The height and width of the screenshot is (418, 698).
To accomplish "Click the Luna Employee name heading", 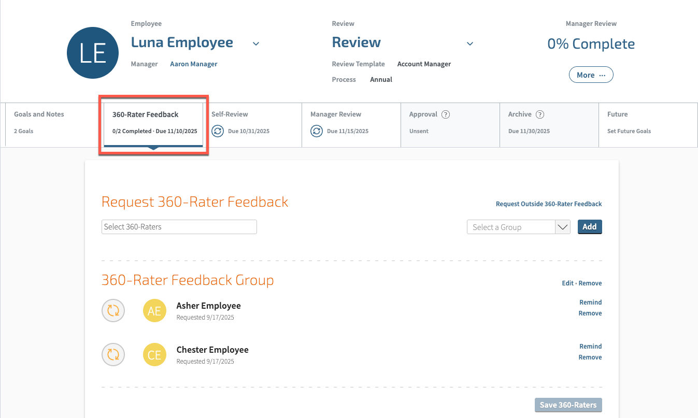I will (x=182, y=42).
